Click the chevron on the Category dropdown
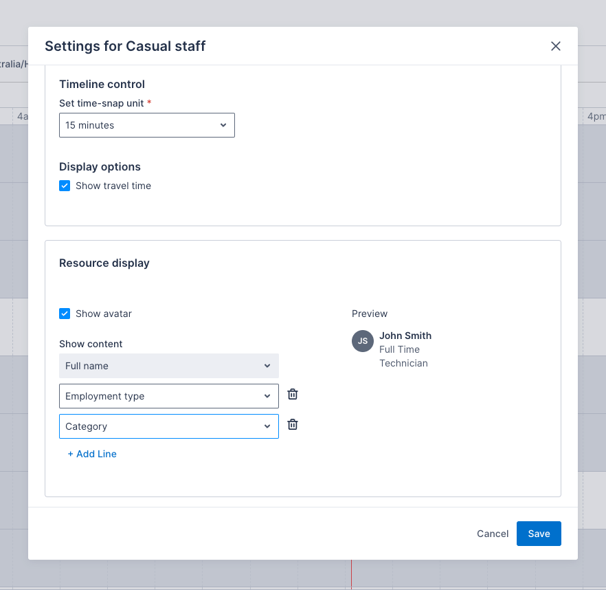606x590 pixels. (x=267, y=426)
